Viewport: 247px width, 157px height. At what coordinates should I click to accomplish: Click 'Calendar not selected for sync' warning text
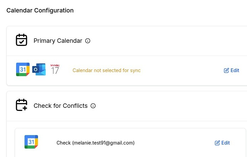pos(107,70)
